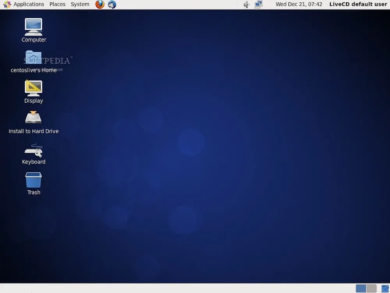Open the System menu
This screenshot has height=293, width=390.
tap(80, 4)
